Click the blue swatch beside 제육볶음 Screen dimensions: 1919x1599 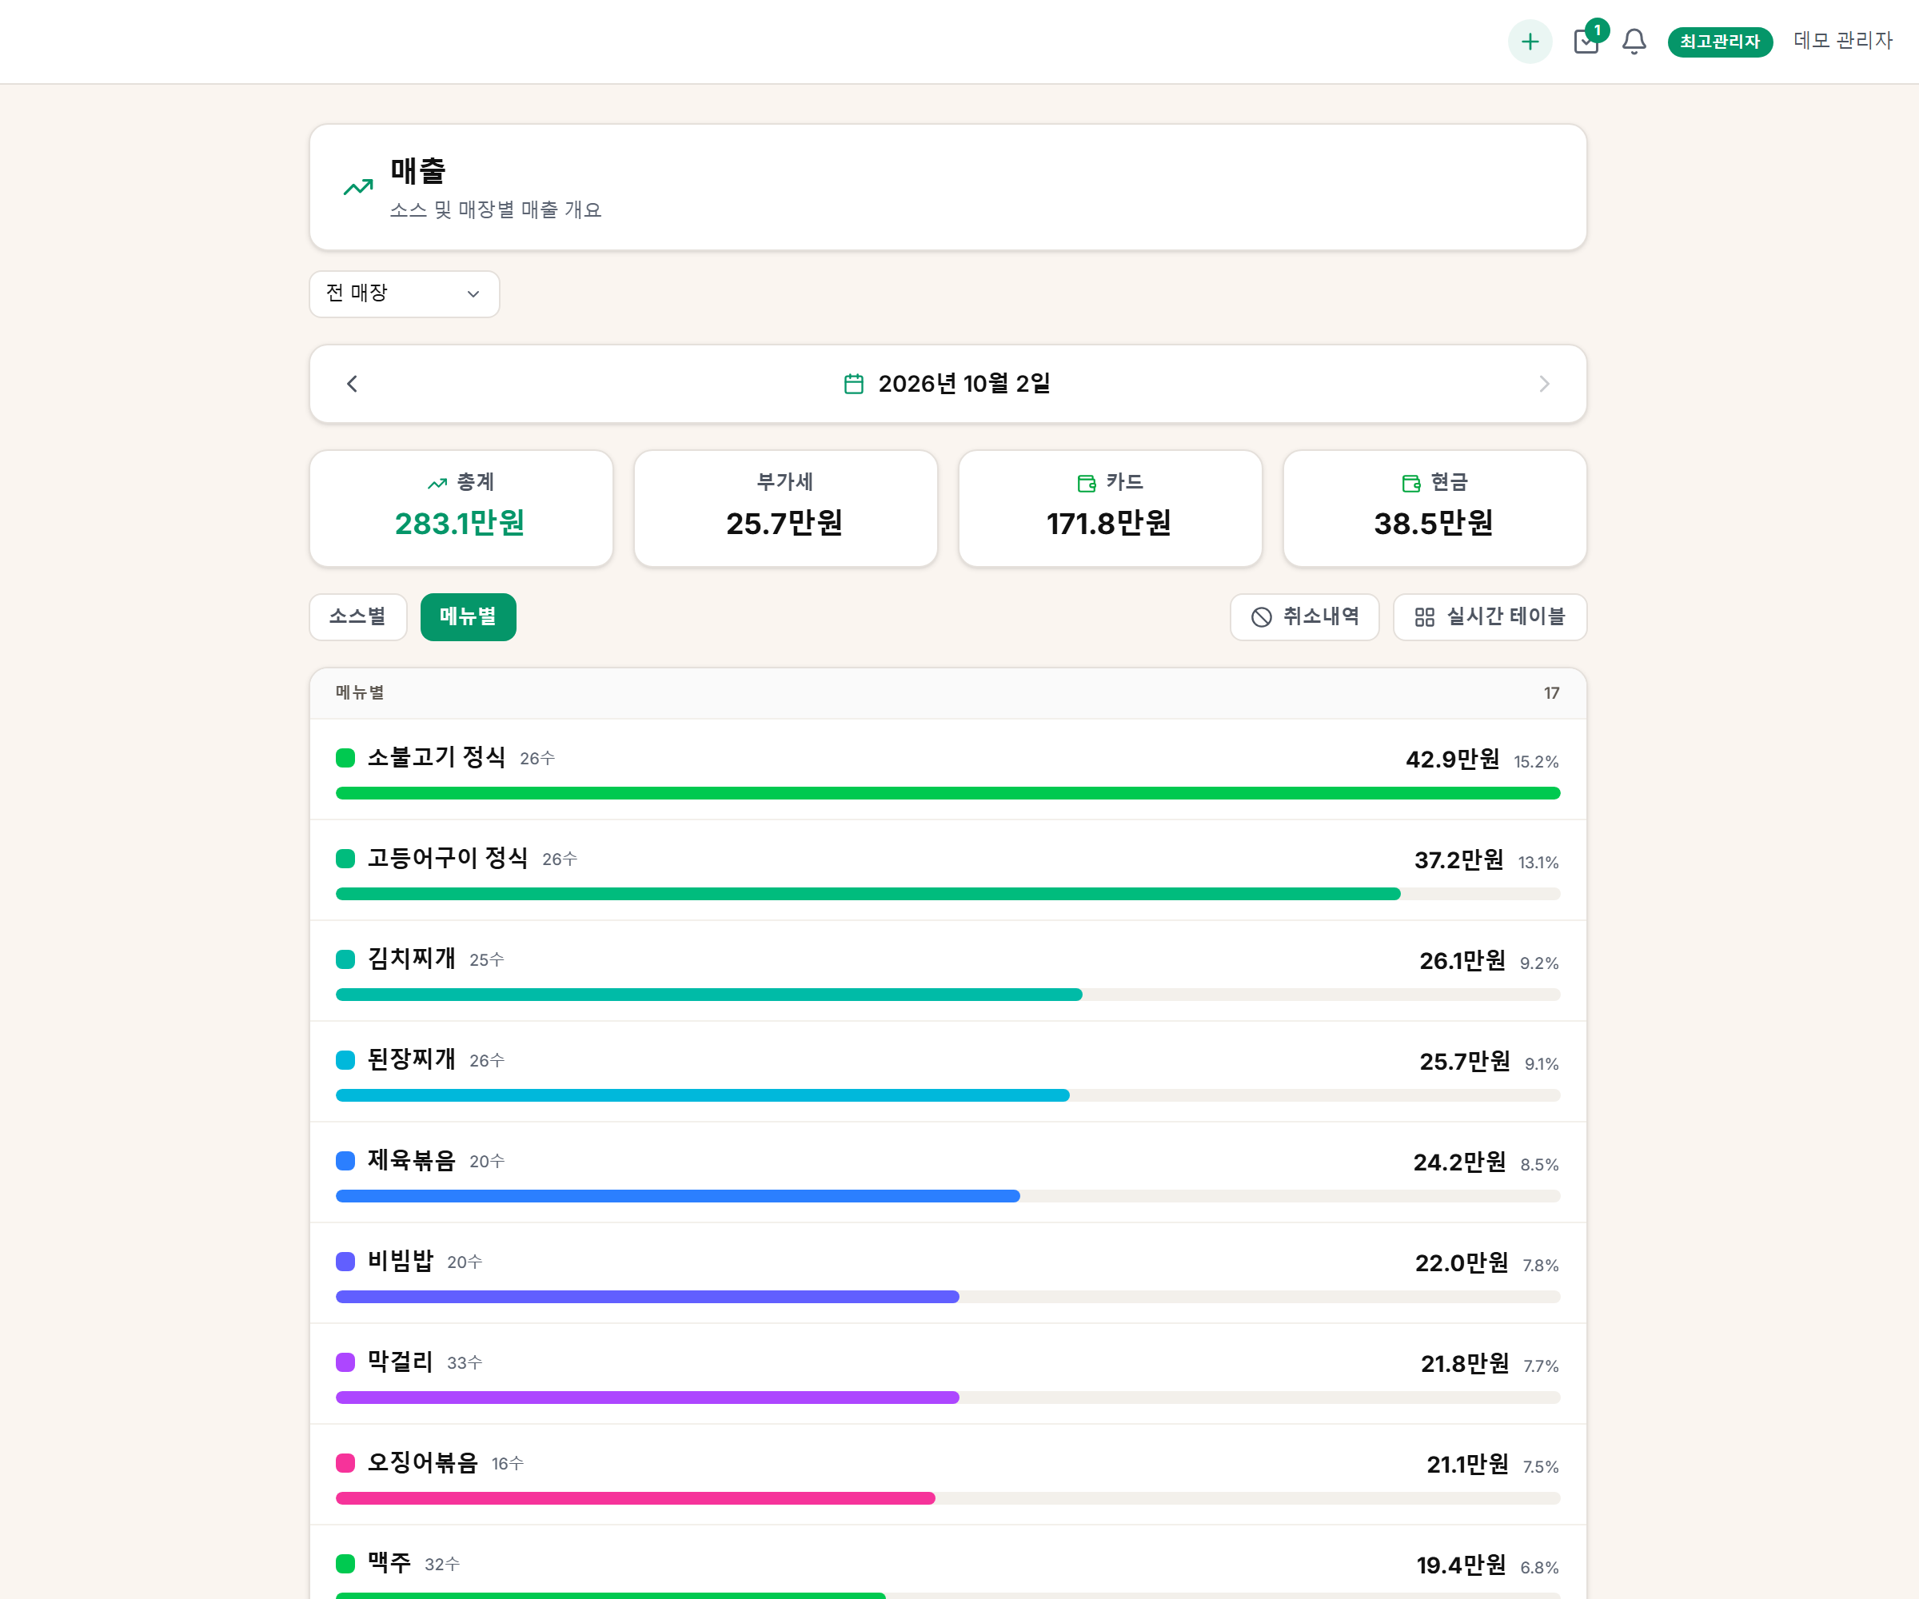click(345, 1160)
